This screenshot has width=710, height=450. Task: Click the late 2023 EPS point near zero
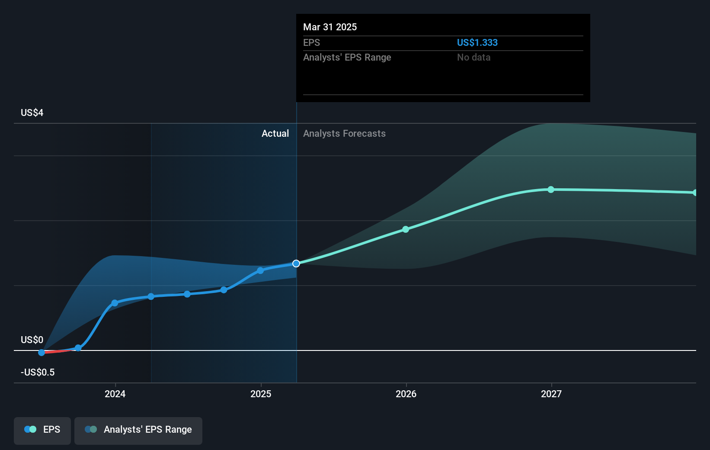78,348
